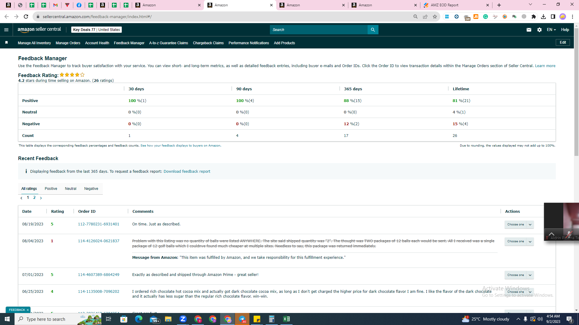579x325 pixels.
Task: Open the Windows Start menu
Action: (7, 319)
